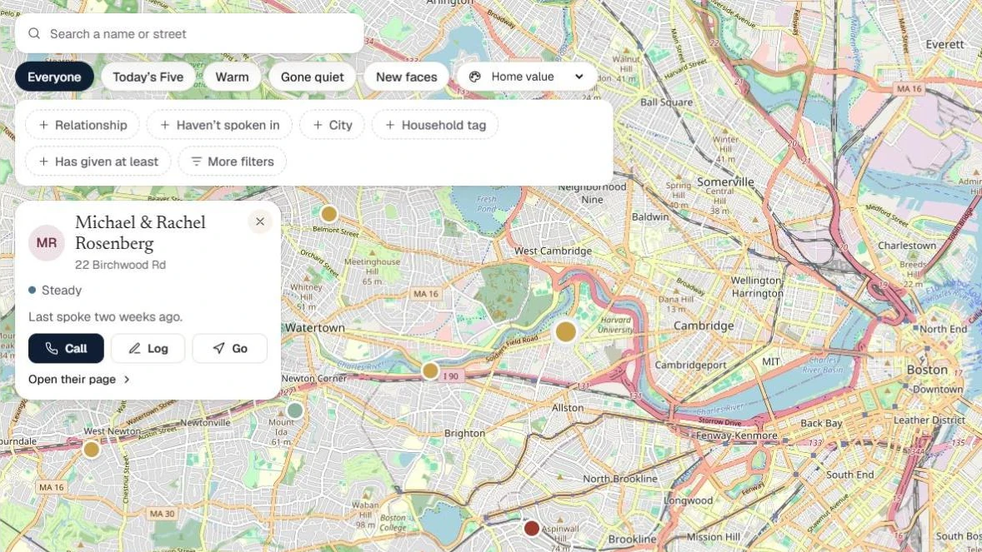Switch to Today's Five tab
Viewport: 982px width, 552px height.
148,77
